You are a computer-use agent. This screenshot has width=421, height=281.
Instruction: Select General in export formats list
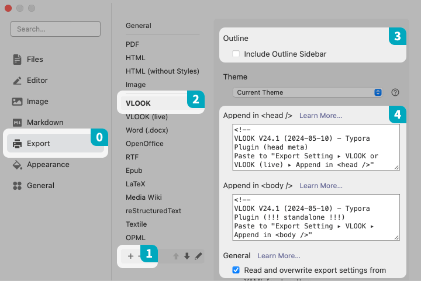coord(139,26)
